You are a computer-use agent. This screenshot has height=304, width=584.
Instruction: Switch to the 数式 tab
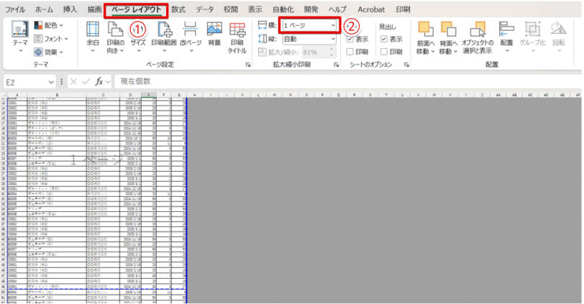click(x=178, y=9)
